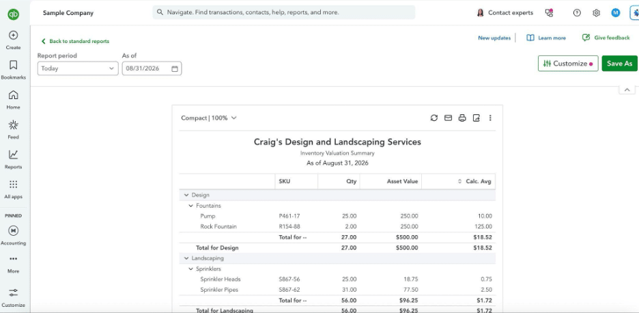639x313 pixels.
Task: Click the SKU column header
Action: (296, 181)
